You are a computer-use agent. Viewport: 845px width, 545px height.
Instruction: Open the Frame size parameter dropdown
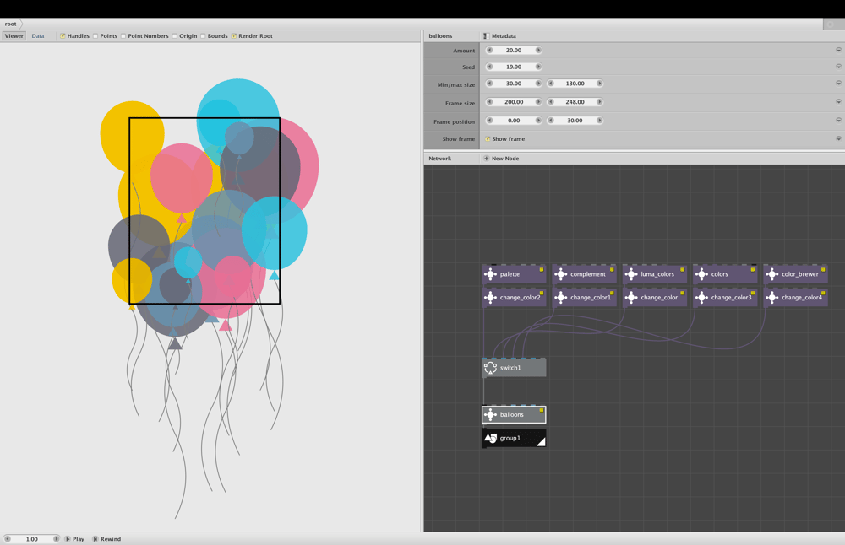[838, 102]
